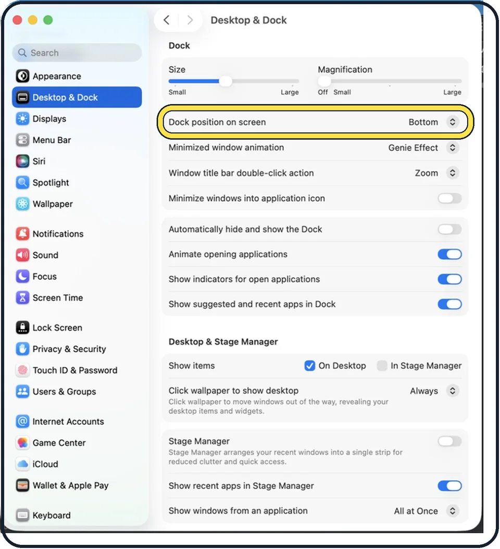This screenshot has height=549, width=500.
Task: Open Click wallpaper to show desktop dropdown
Action: tap(453, 391)
